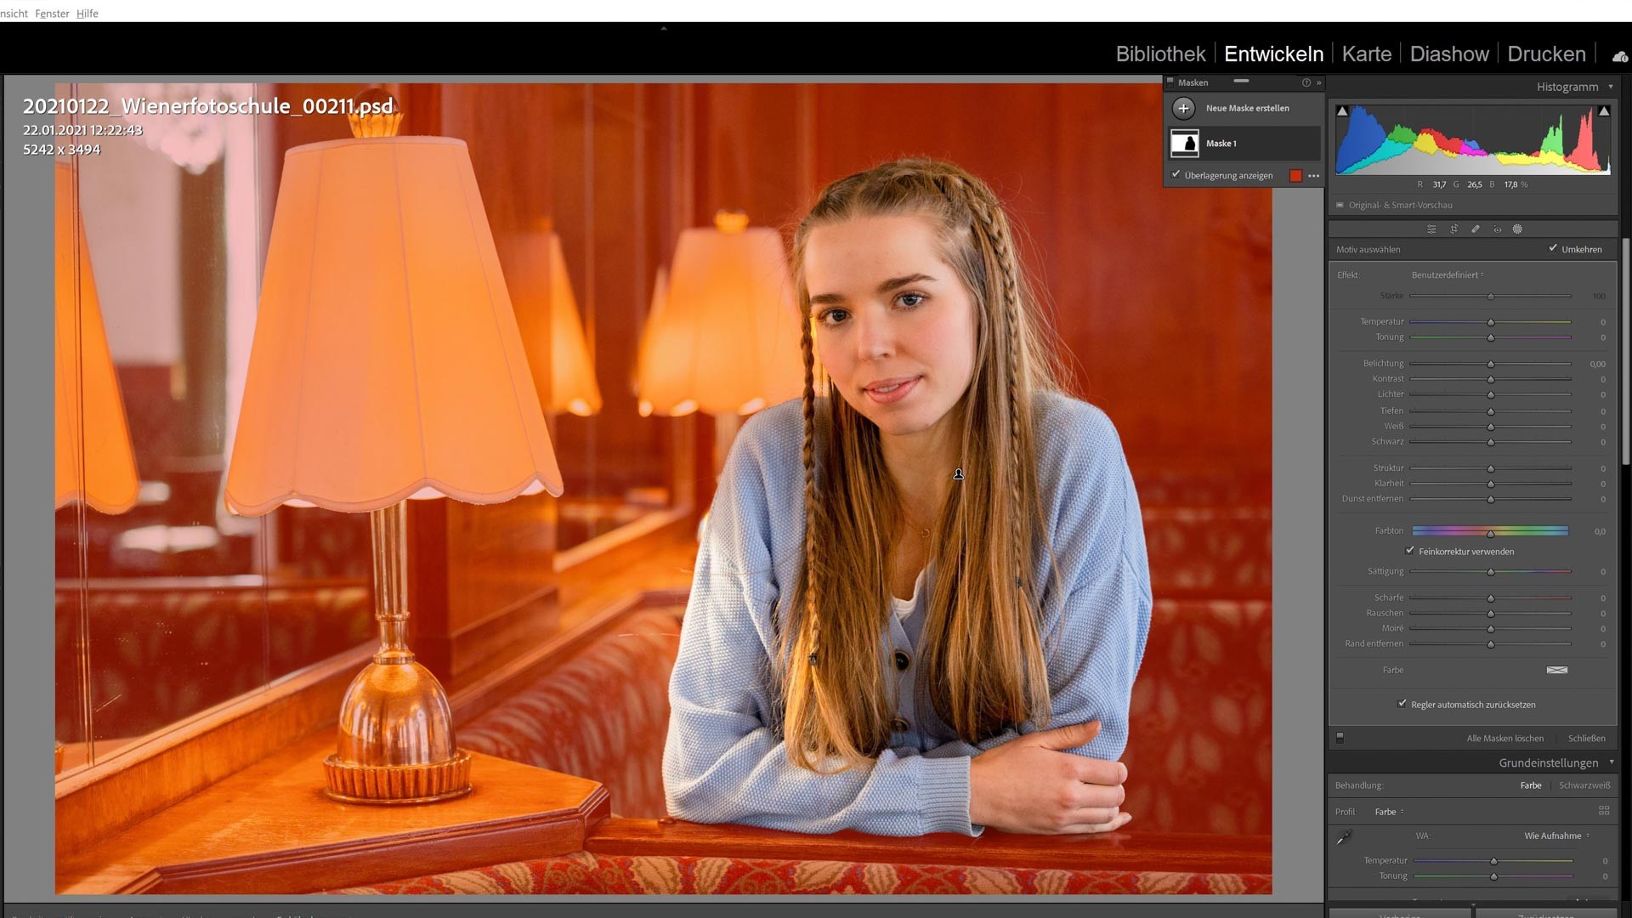Screen dimensions: 1632x918
Task: Toggle Regler automatisch zurücksetzen checkbox
Action: pos(1402,704)
